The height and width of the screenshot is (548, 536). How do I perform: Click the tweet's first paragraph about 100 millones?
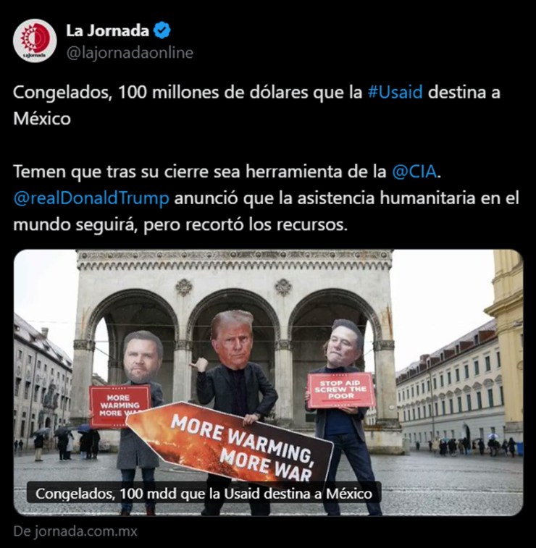[x=256, y=105]
